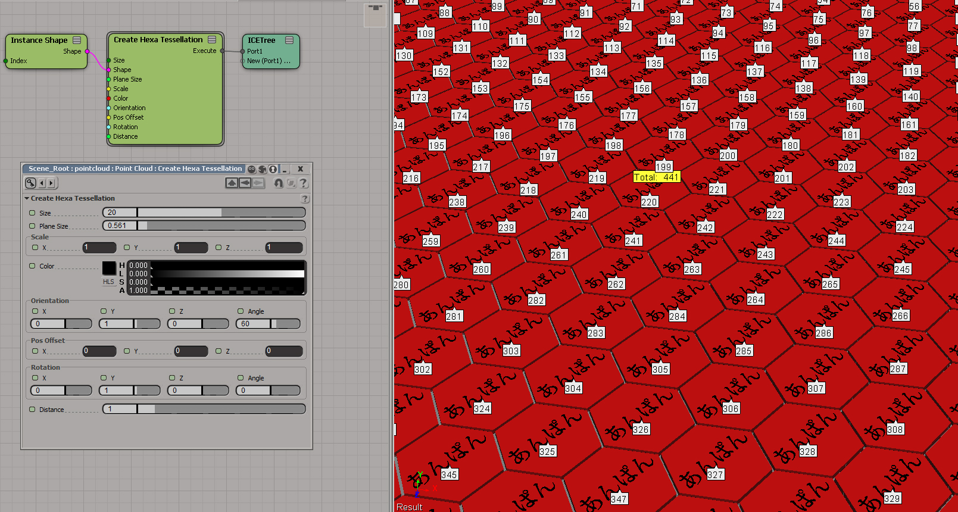Click the revert undo arrow icon
The image size is (958, 512).
[278, 183]
